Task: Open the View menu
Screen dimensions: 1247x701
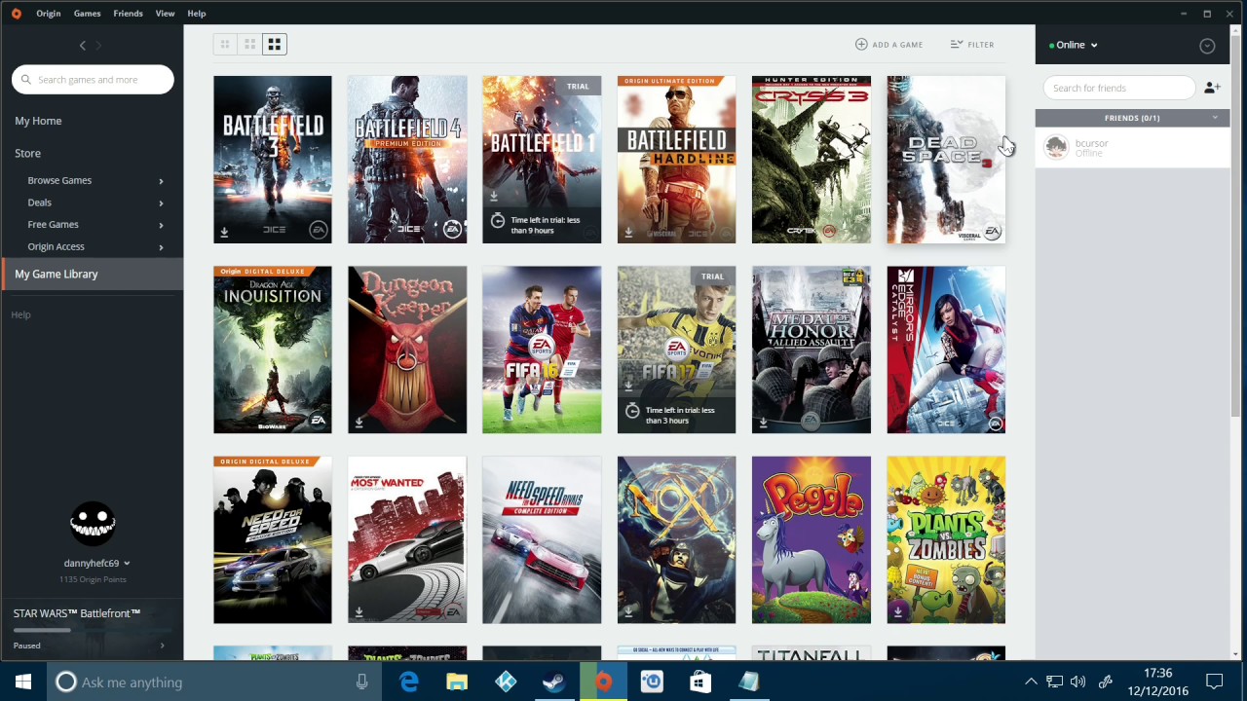Action: point(165,14)
